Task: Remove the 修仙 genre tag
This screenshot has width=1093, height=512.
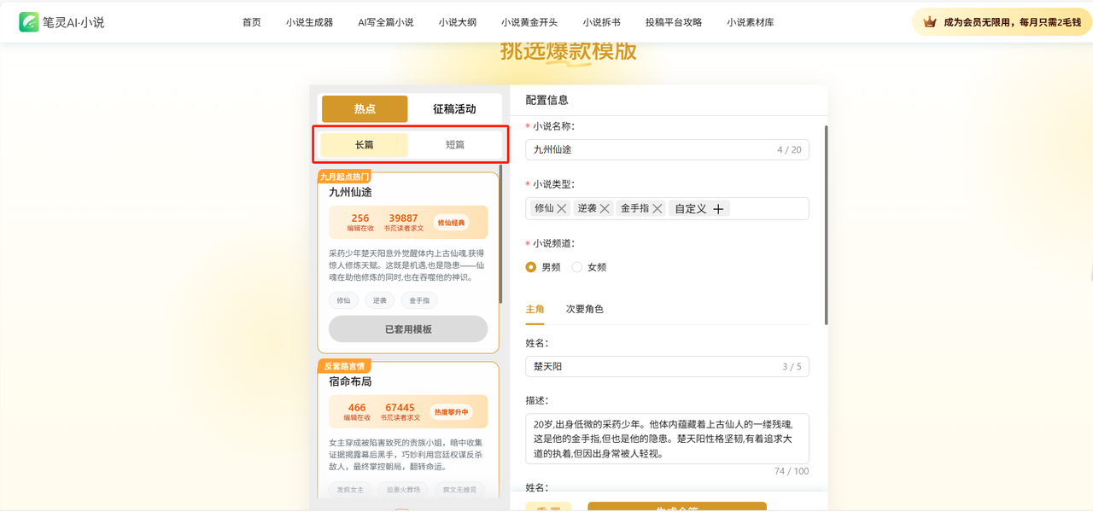Action: (564, 208)
